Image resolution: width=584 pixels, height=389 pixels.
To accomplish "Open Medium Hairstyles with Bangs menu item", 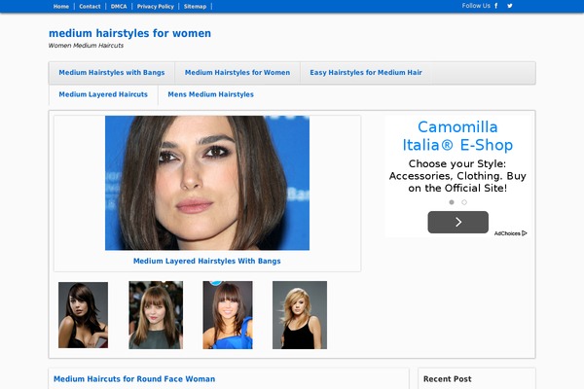I will point(112,73).
